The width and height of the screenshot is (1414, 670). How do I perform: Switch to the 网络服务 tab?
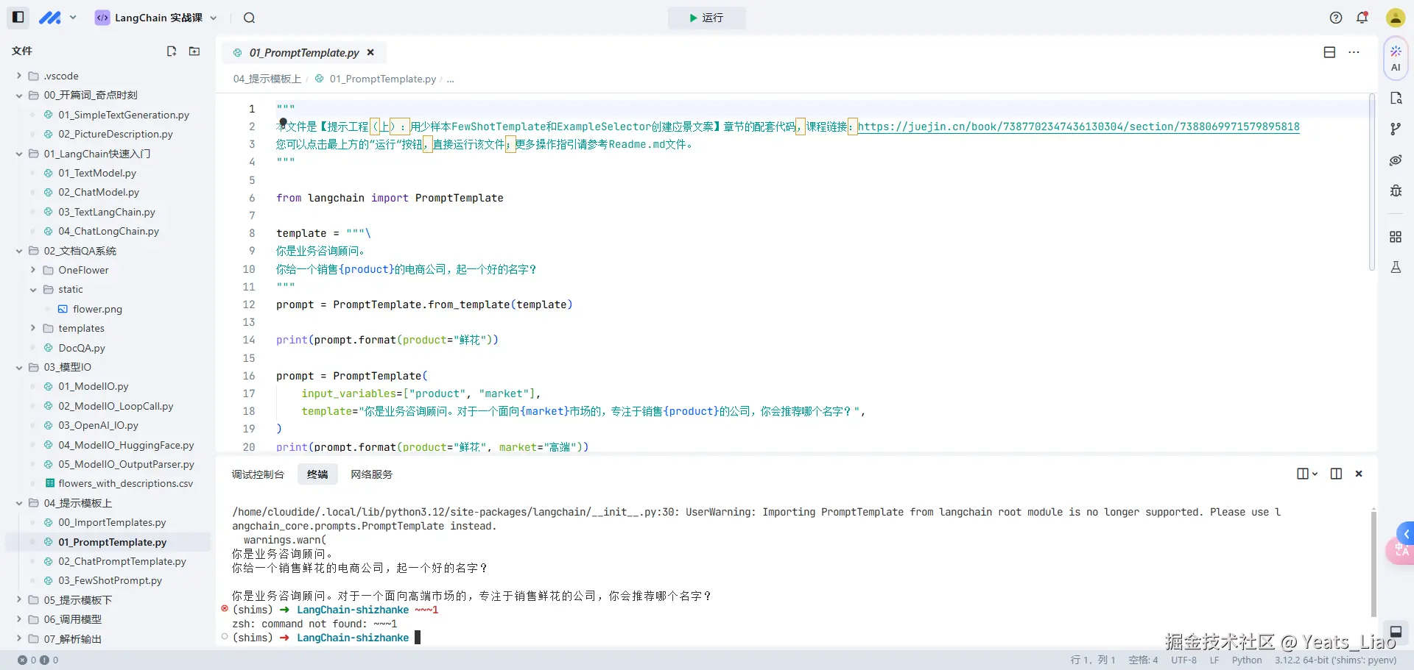point(371,474)
